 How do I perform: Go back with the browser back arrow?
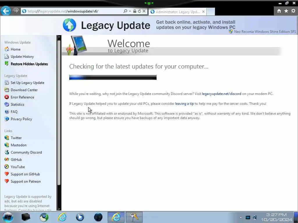[x=6, y=11]
